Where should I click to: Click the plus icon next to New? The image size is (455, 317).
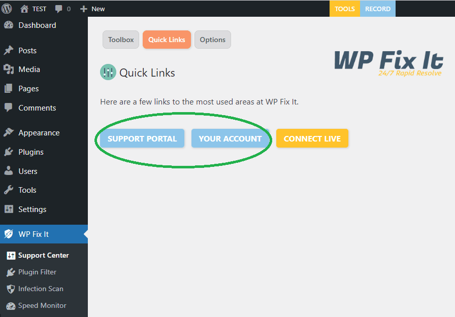click(x=84, y=9)
